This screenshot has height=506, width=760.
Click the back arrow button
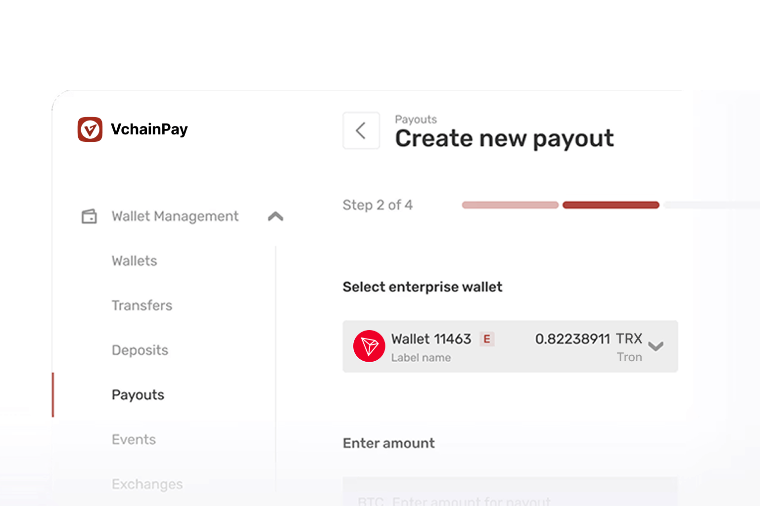coord(361,130)
